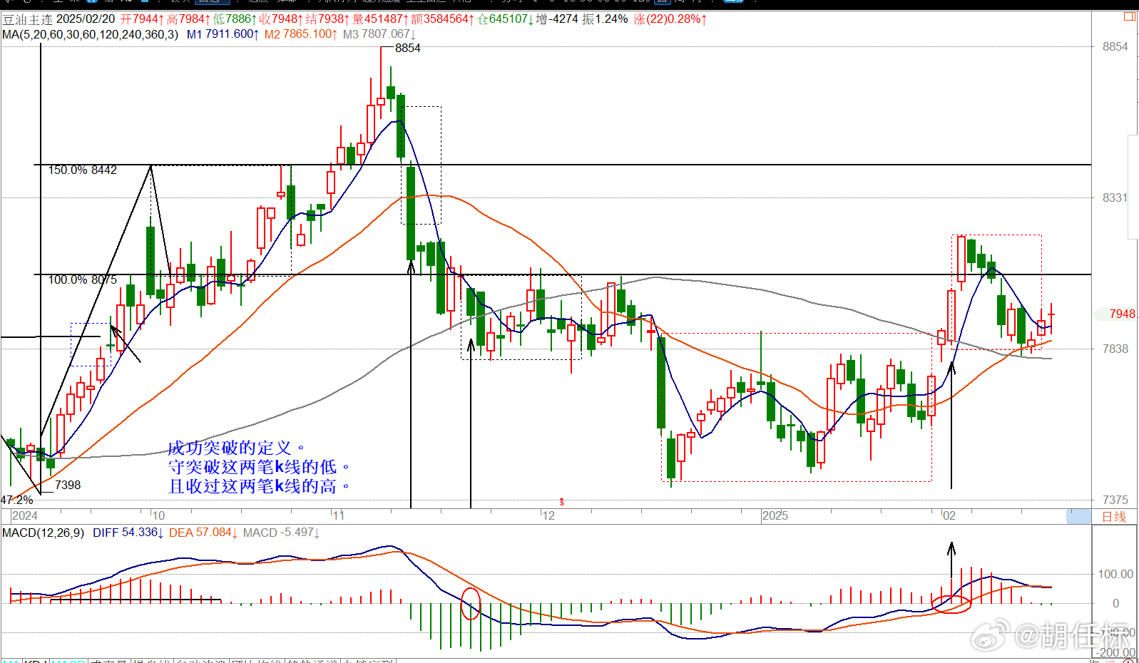The height and width of the screenshot is (663, 1139).
Task: Select the MA(5,20,60,30,60,120,240,360,3) indicator label
Action: [91, 34]
